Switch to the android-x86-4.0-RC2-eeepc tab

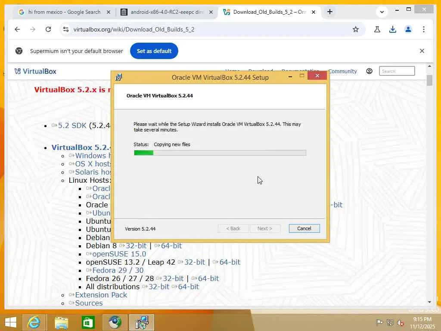(167, 12)
